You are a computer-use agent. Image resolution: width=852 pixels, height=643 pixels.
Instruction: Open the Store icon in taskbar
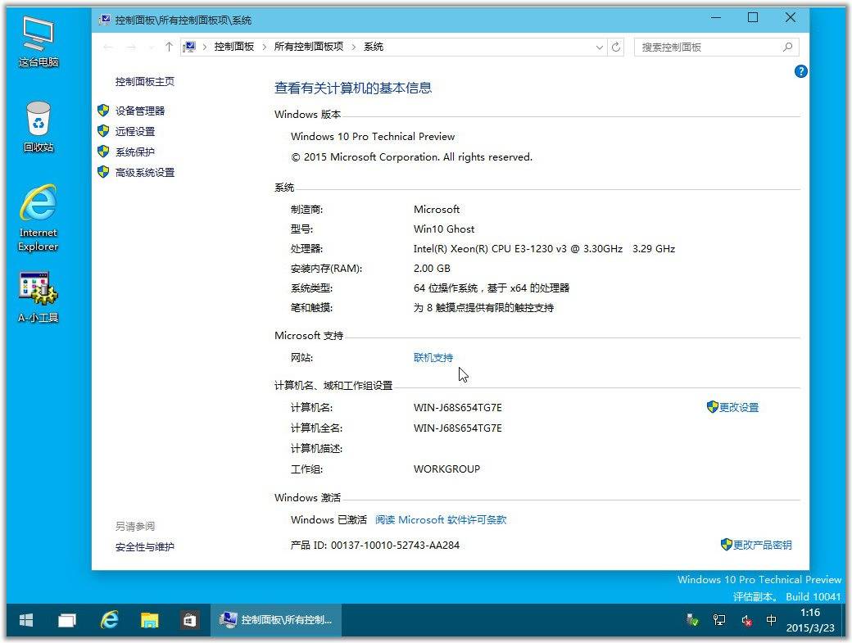[x=189, y=619]
